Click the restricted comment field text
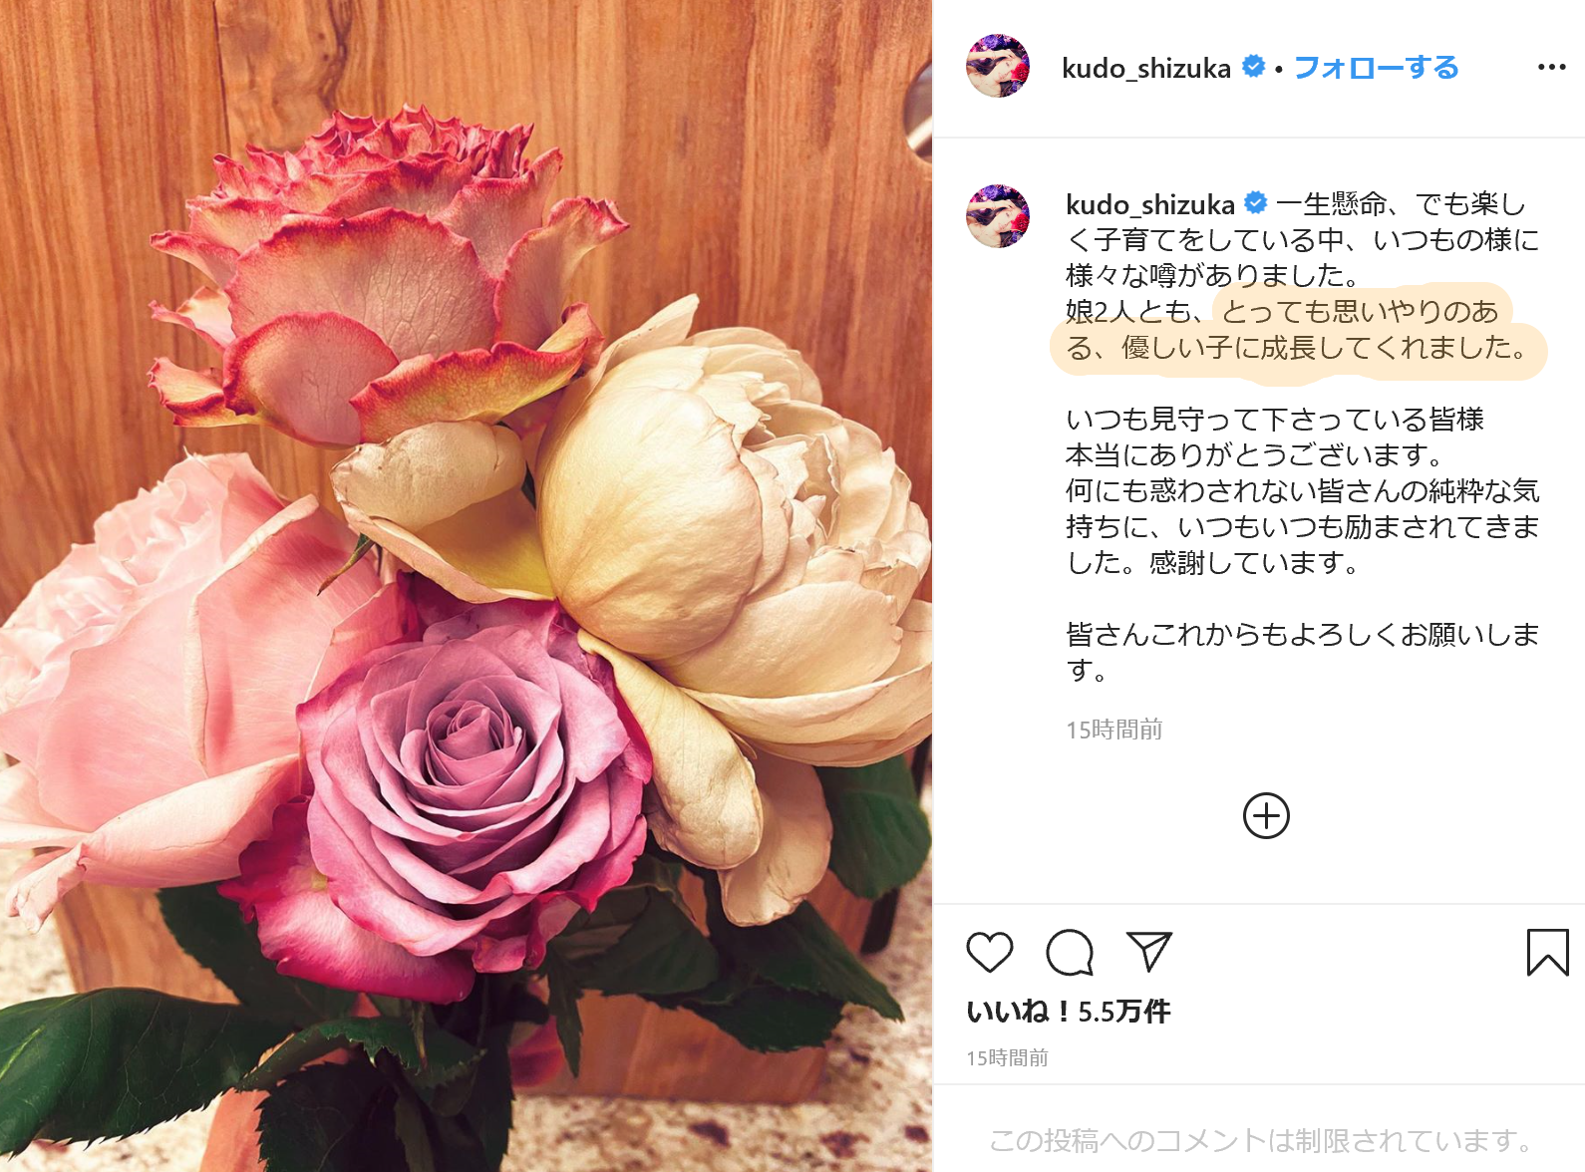 pos(1261,1140)
